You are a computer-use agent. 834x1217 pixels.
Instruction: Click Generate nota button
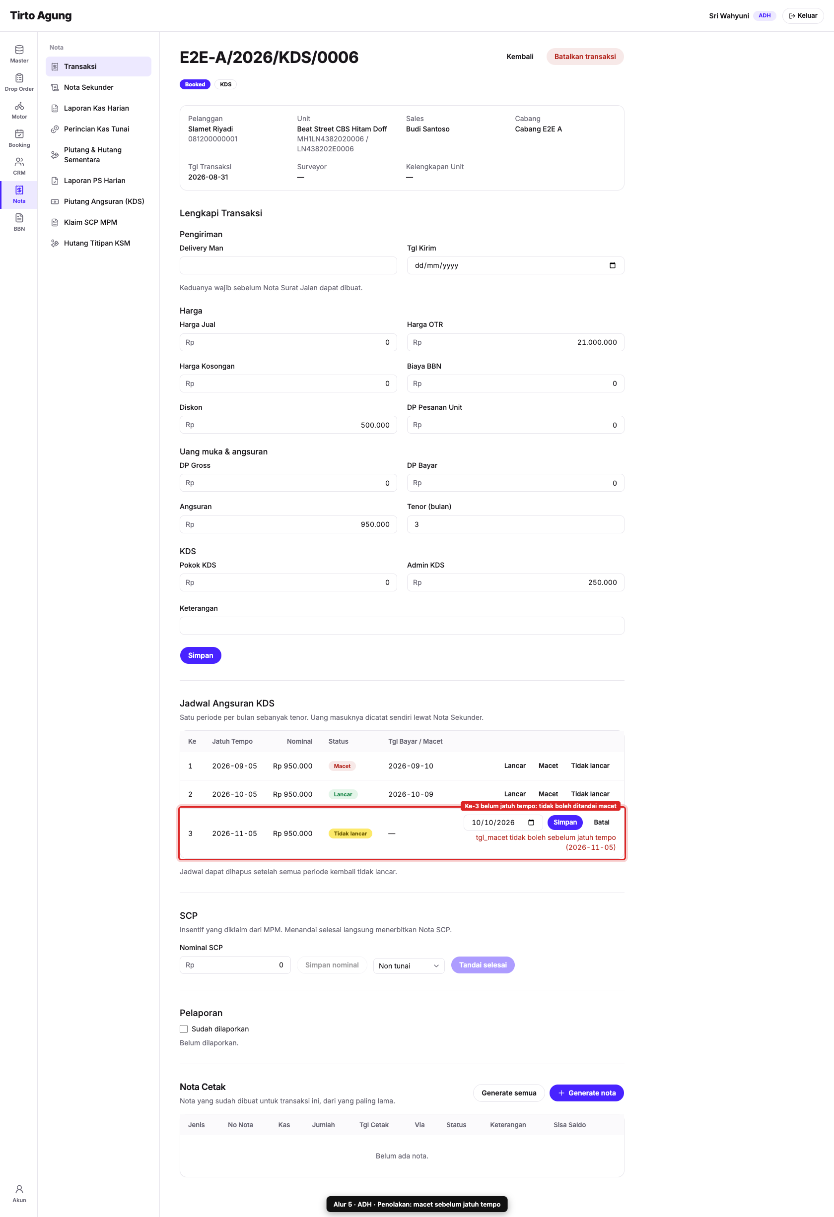coord(587,1093)
